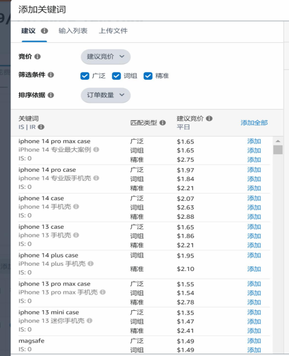
Task: Add iphone 13 mini case 词组 $1.47
Action: click(254, 321)
